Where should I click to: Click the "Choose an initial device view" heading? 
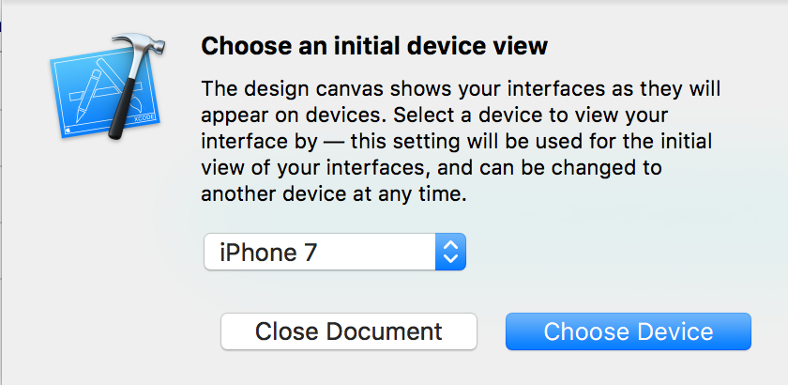pos(374,45)
